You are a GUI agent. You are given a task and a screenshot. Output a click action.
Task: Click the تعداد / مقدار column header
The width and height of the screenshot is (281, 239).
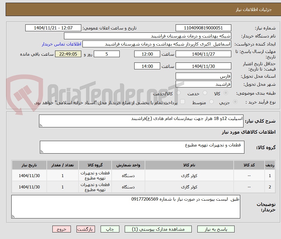click(x=63, y=165)
